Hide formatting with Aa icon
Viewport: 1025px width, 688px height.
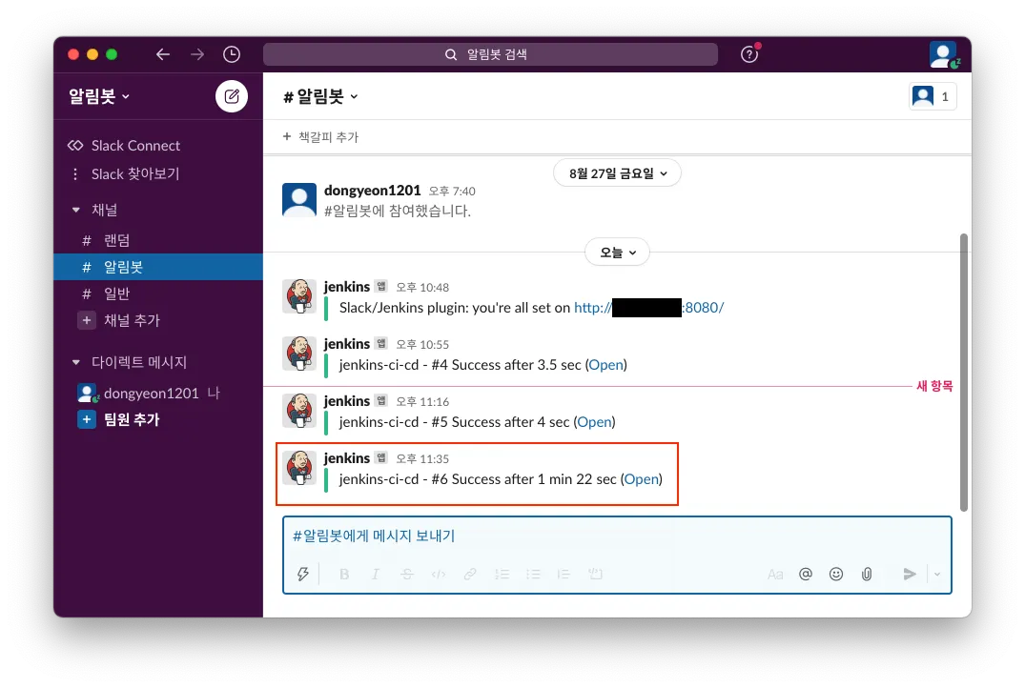(775, 574)
